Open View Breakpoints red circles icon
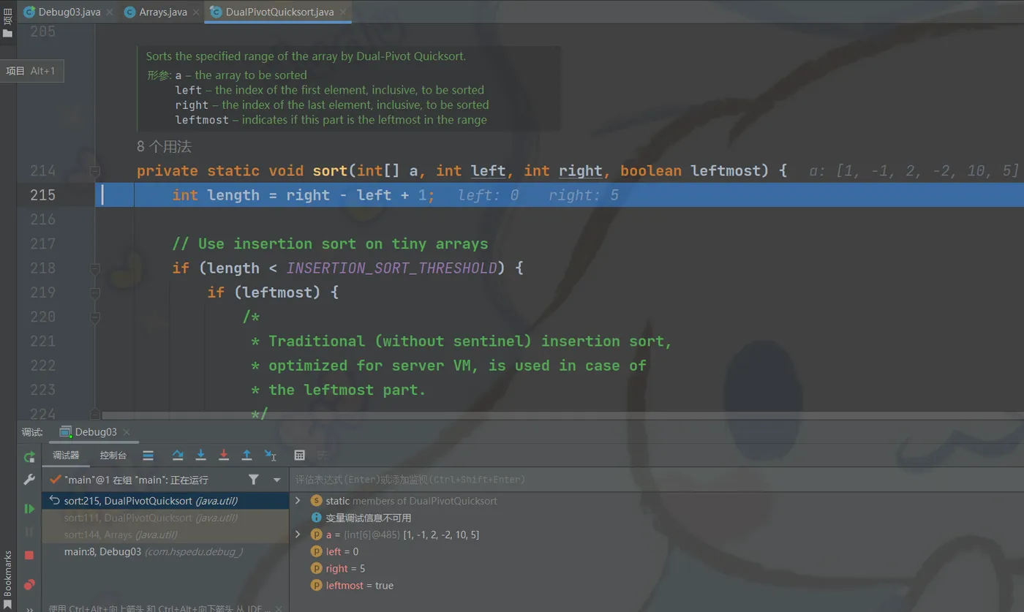 pyautogui.click(x=29, y=584)
